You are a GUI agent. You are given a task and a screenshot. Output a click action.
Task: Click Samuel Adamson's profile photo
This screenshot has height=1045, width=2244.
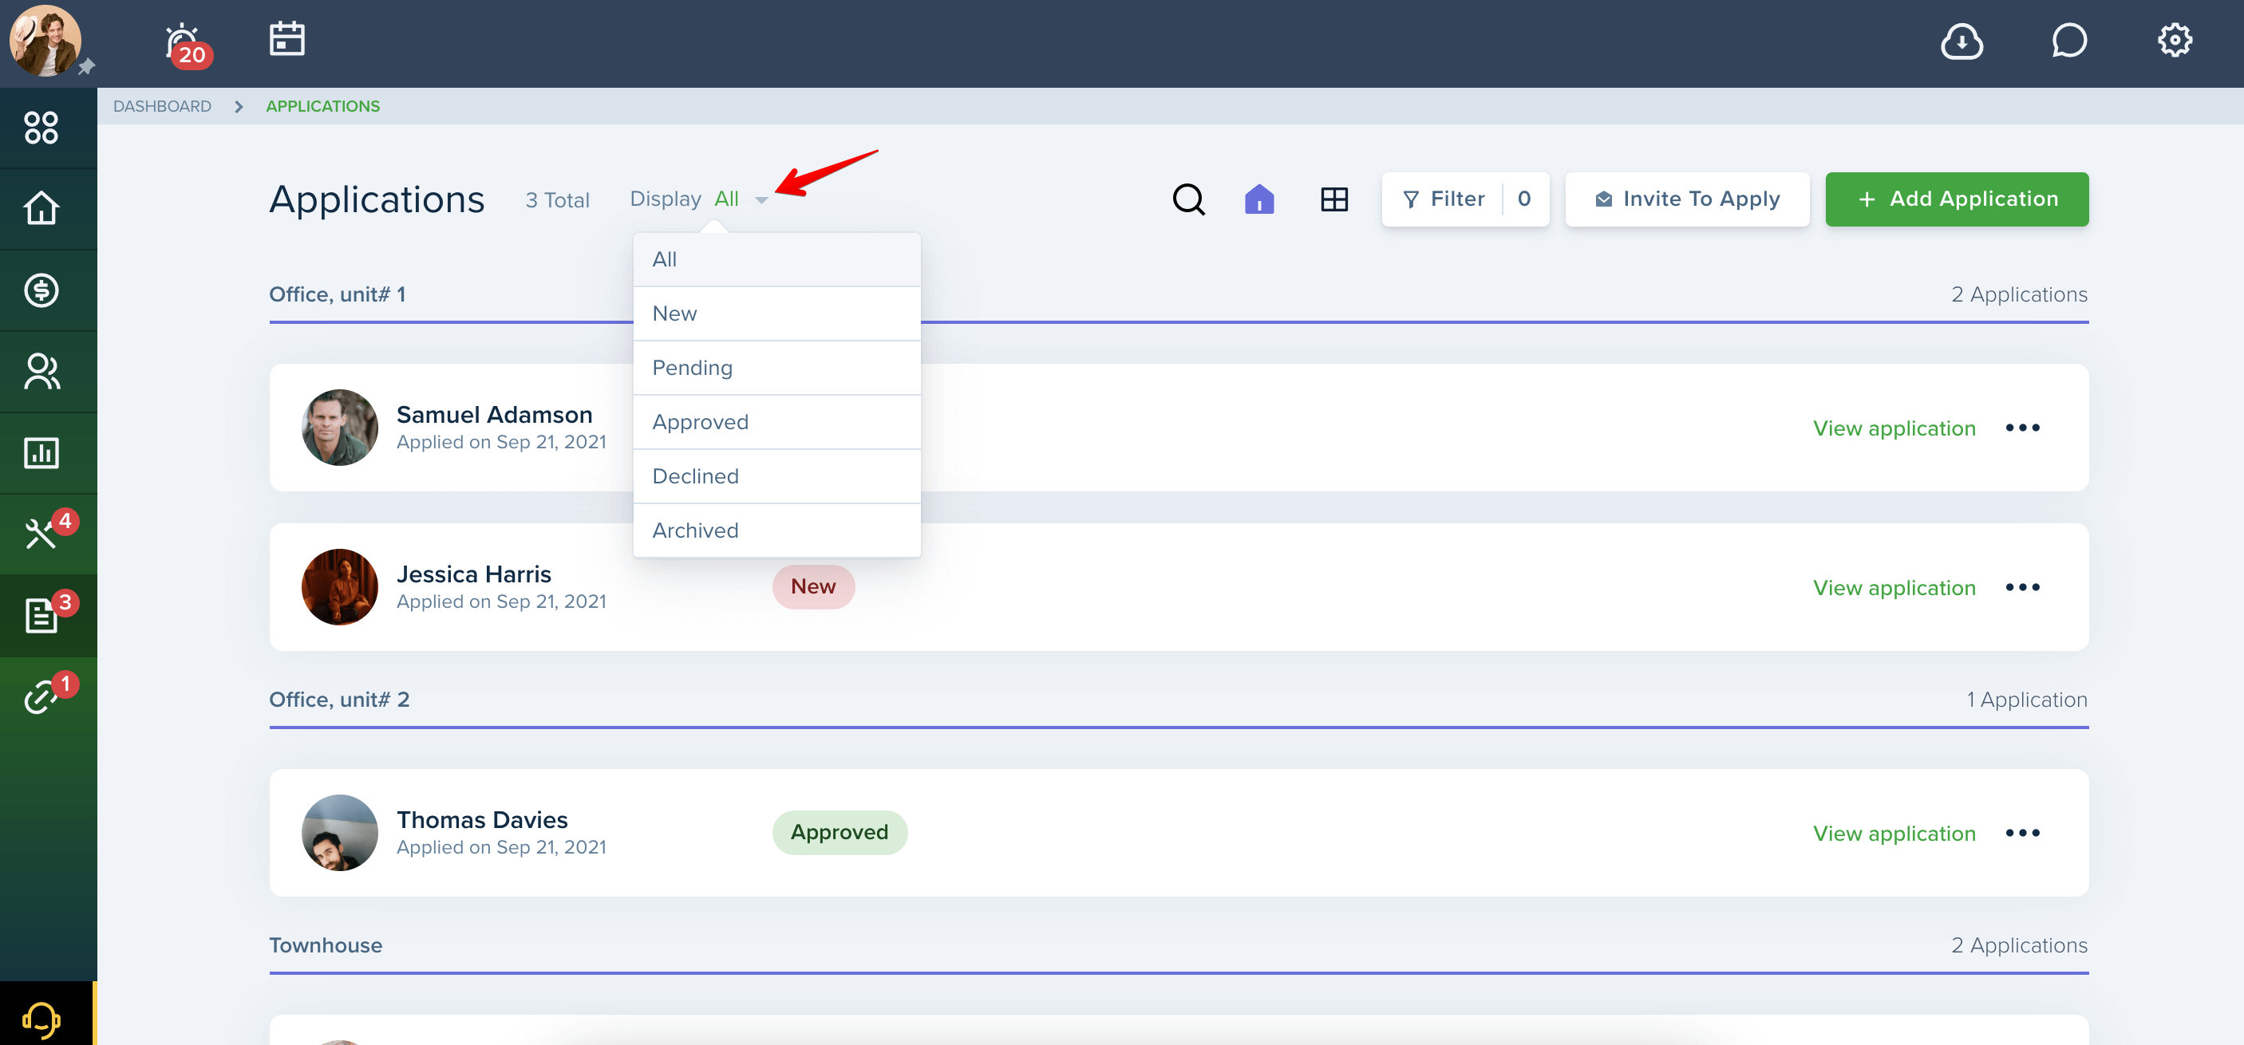(x=340, y=428)
